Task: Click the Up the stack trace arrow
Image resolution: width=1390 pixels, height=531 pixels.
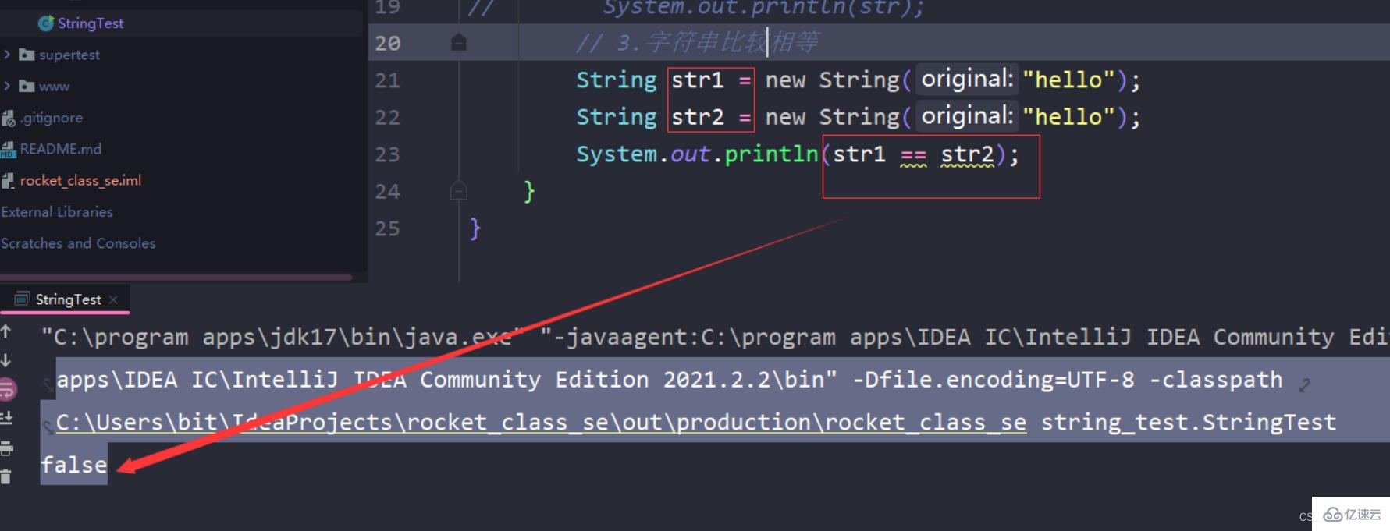Action: [x=6, y=331]
